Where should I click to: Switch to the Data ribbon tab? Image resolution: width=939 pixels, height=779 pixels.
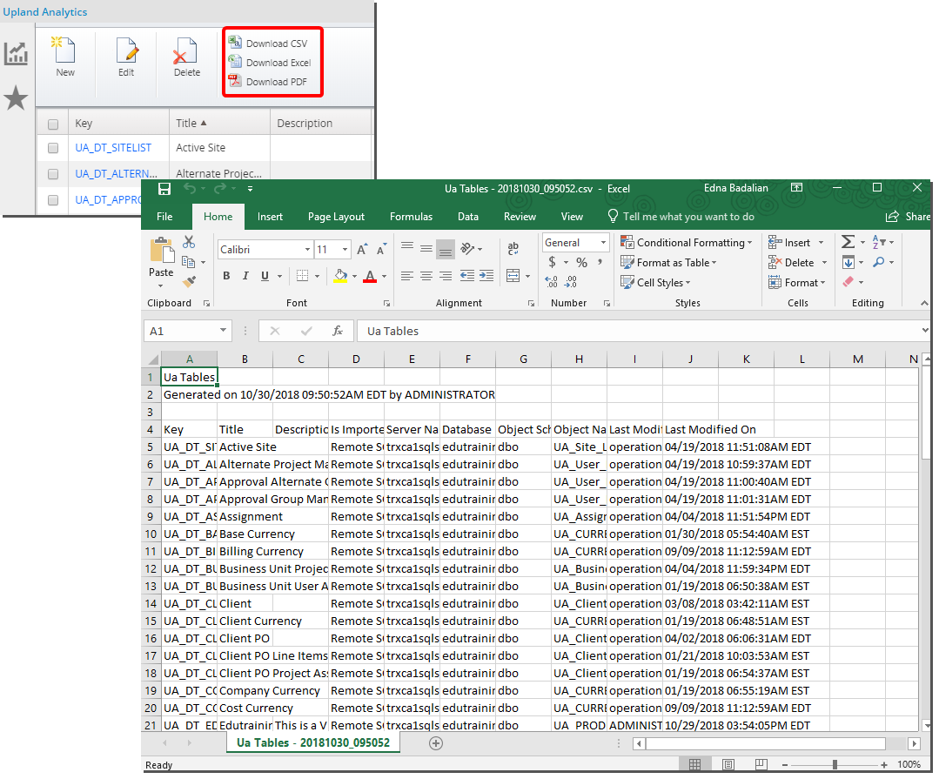[x=467, y=217]
